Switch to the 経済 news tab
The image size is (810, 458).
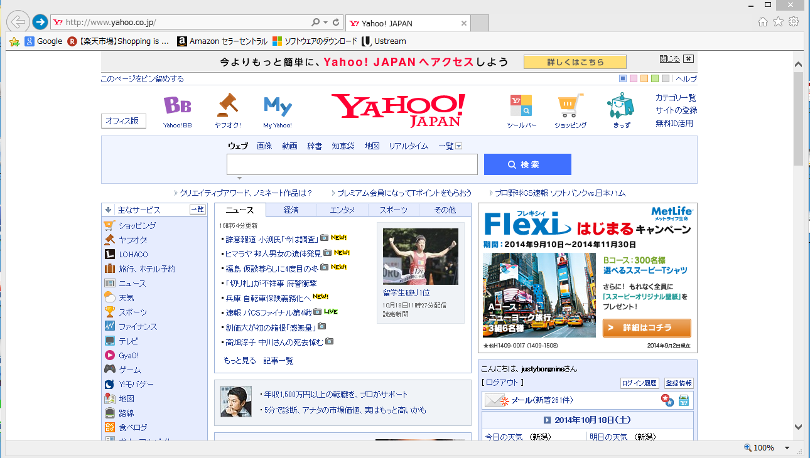tap(291, 210)
